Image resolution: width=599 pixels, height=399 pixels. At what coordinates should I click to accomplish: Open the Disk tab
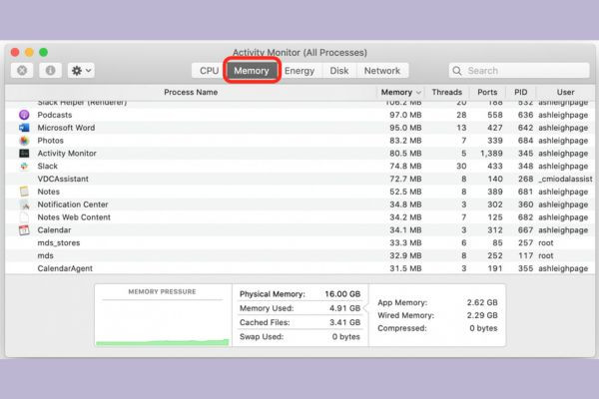click(x=339, y=71)
